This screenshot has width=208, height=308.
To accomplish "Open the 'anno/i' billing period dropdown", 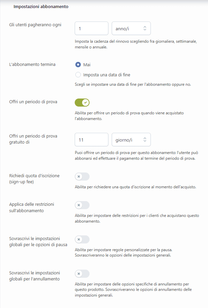I will 131,28.
